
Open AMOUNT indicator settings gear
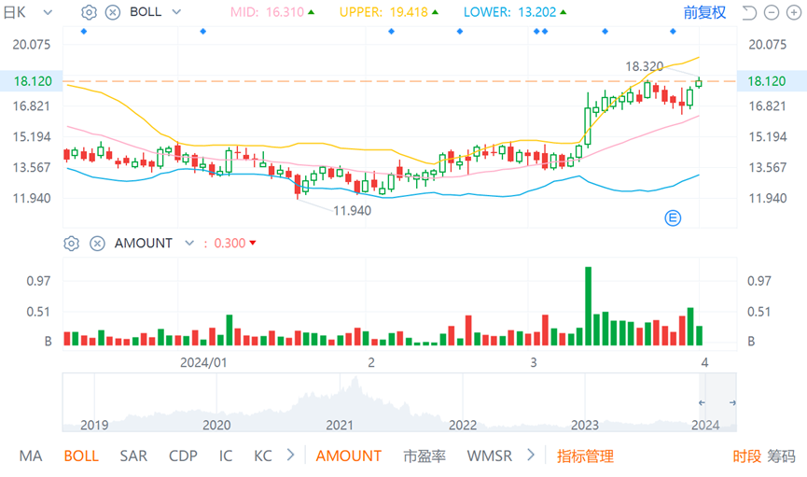(72, 243)
